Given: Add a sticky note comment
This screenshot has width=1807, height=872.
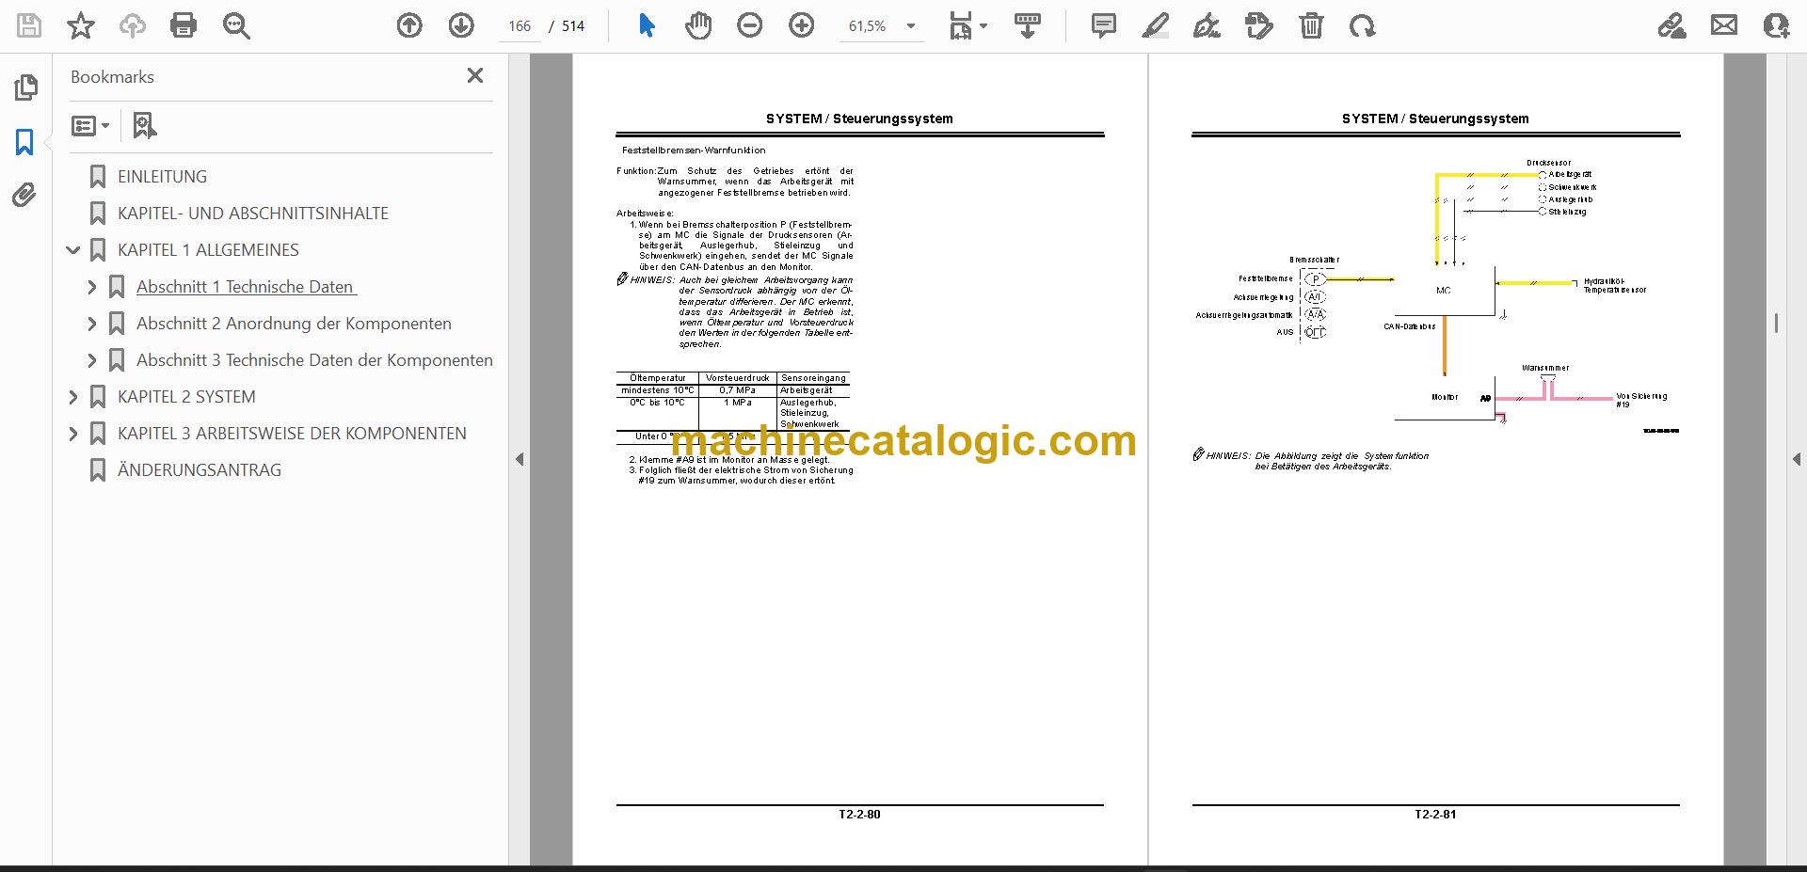Looking at the screenshot, I should [1104, 26].
